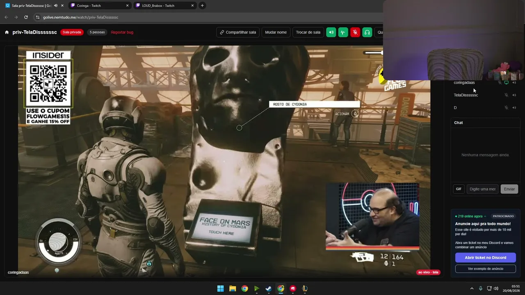Open the Riot Client from taskbar
This screenshot has height=295, width=525.
tap(293, 288)
